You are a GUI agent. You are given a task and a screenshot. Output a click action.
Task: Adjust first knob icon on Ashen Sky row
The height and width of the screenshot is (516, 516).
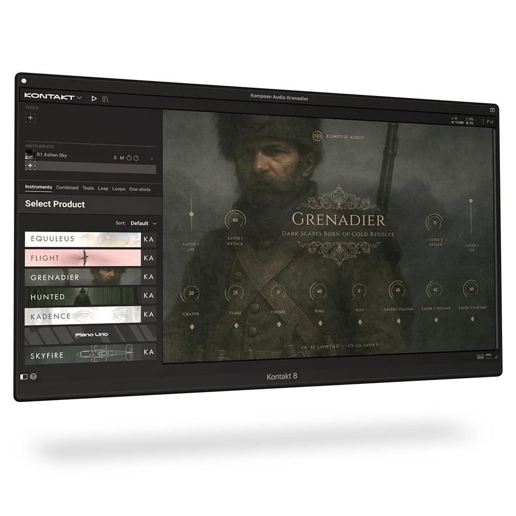click(129, 158)
